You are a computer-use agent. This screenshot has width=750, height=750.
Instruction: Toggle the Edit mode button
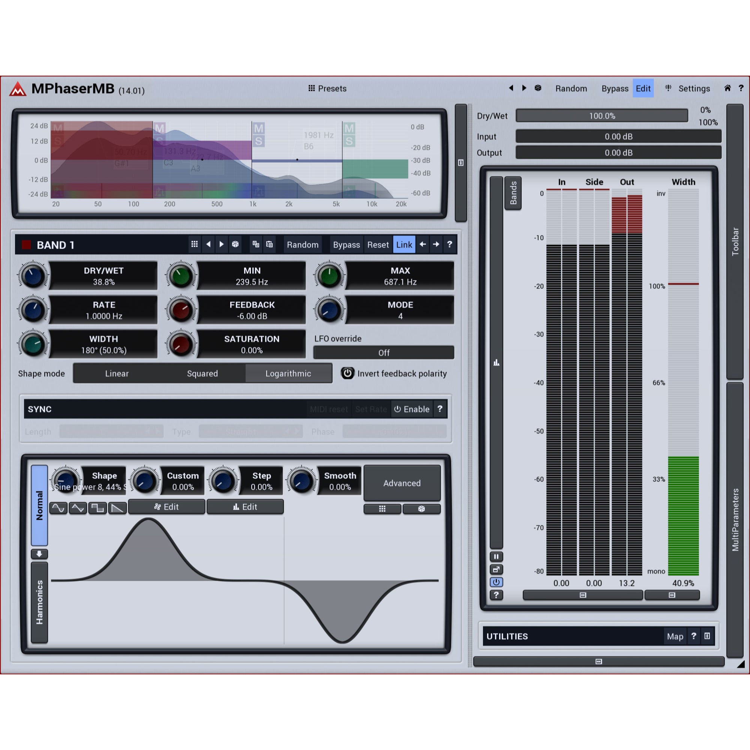coord(643,88)
